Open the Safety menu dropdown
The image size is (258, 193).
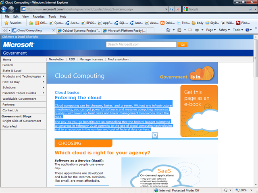coord(224,30)
